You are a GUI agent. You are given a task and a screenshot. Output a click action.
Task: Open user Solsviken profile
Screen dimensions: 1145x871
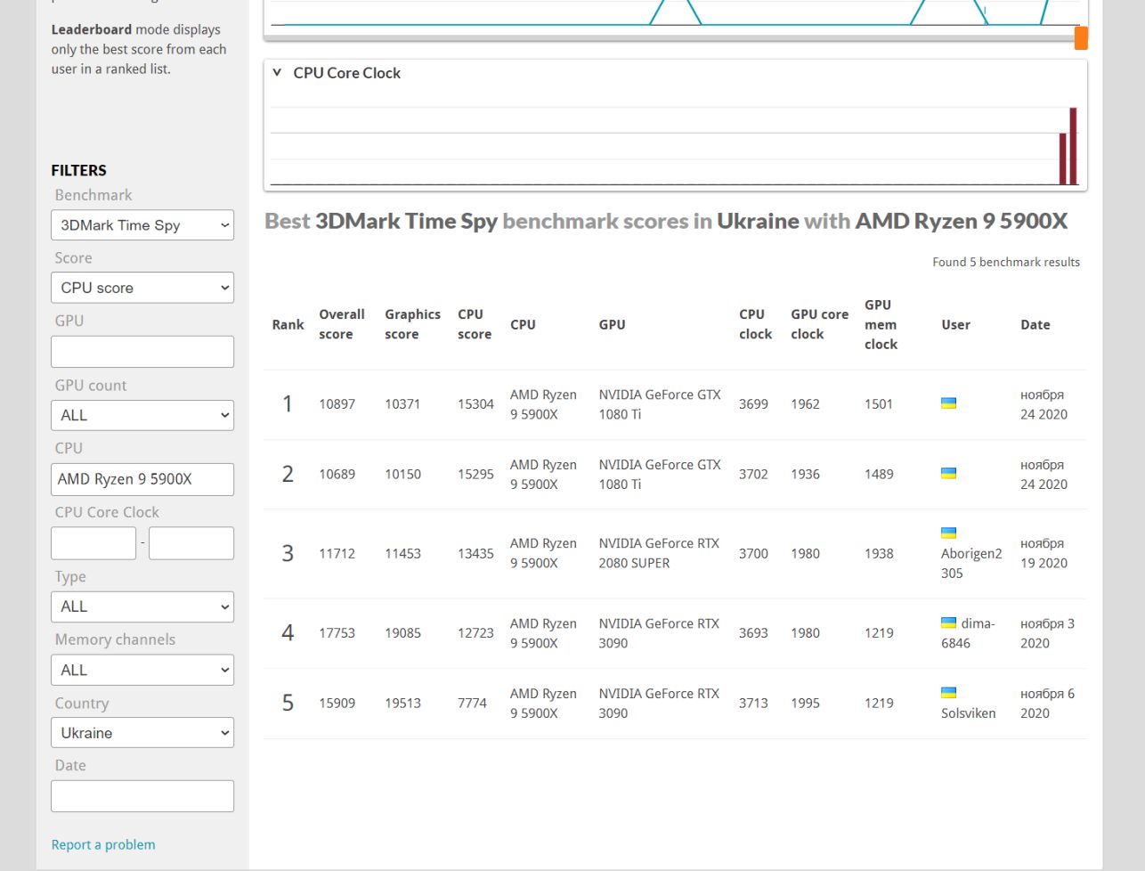[x=968, y=713]
